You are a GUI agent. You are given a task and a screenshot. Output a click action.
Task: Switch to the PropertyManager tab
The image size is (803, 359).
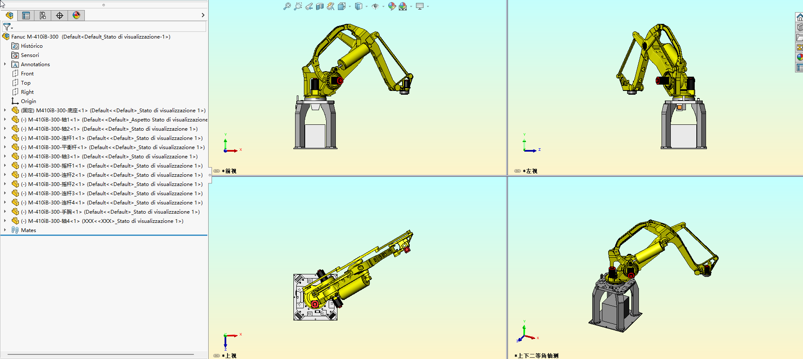pyautogui.click(x=26, y=15)
